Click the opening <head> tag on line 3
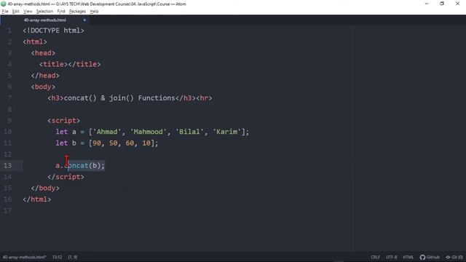Screen dimensions: 466x262 [43, 53]
